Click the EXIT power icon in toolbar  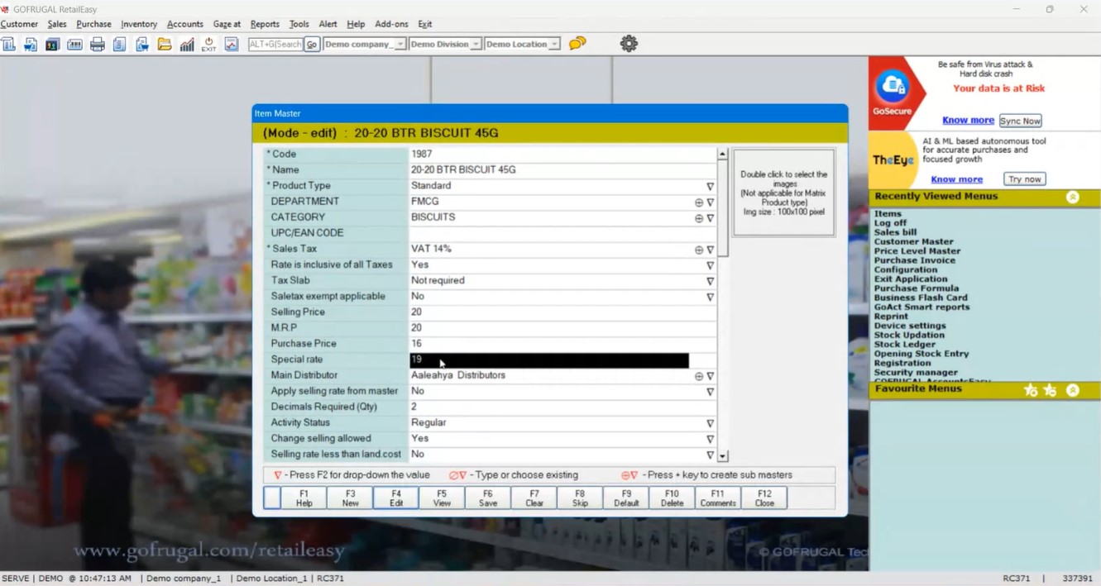click(208, 45)
